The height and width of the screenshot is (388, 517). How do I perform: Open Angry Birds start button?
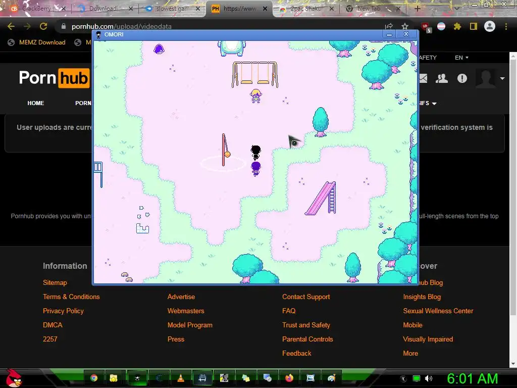[x=15, y=378]
